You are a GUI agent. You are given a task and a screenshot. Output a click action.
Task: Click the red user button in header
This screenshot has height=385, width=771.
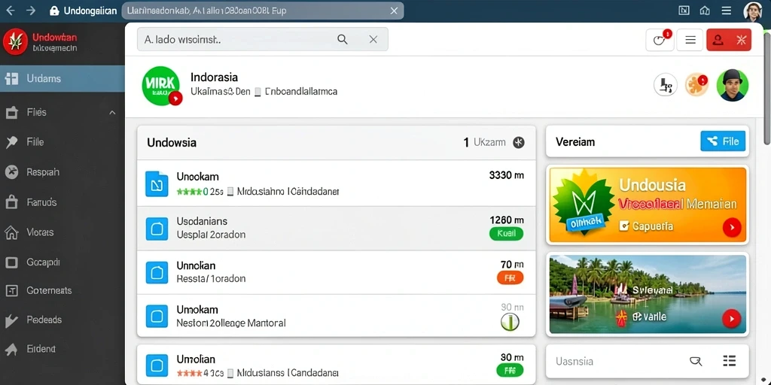pyautogui.click(x=729, y=40)
